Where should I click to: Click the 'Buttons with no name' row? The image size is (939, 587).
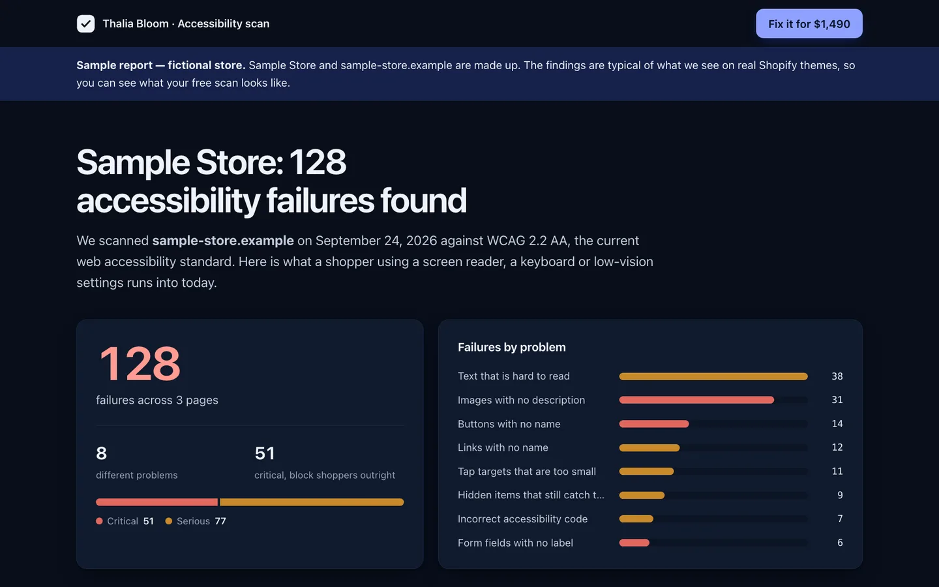pyautogui.click(x=650, y=424)
